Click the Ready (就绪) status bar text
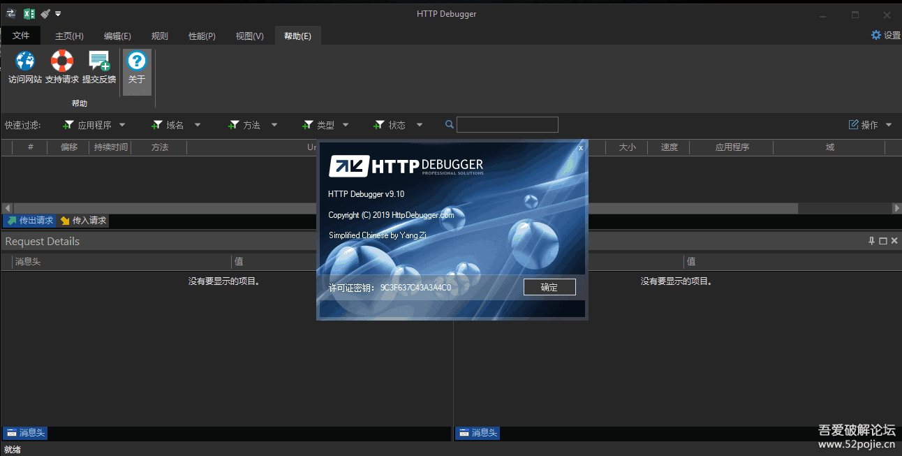Image resolution: width=902 pixels, height=456 pixels. point(13,450)
